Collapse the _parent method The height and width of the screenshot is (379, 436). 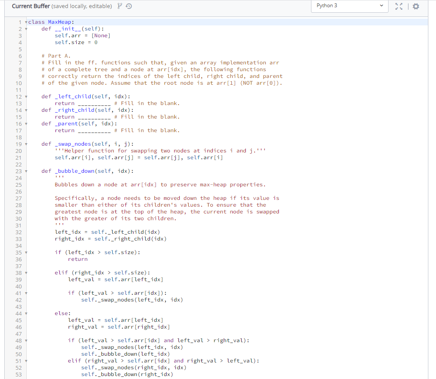click(x=26, y=123)
